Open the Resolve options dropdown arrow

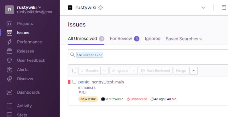tap(104, 71)
